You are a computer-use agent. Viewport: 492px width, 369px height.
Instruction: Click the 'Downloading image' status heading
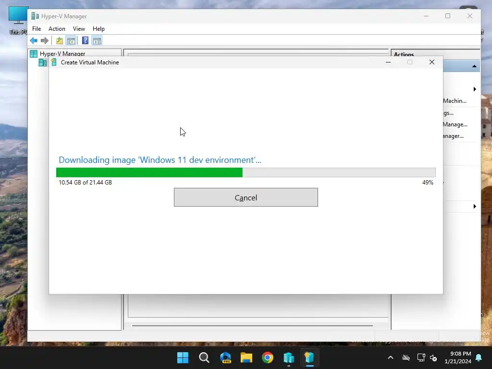tap(160, 160)
